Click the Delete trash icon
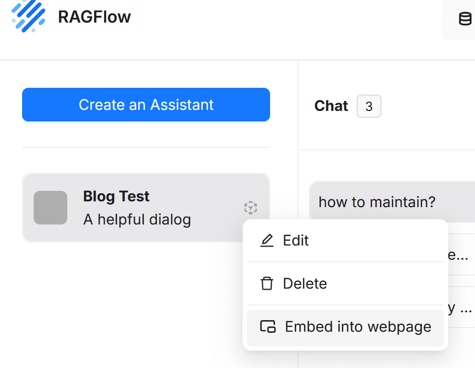The height and width of the screenshot is (368, 475). (267, 283)
